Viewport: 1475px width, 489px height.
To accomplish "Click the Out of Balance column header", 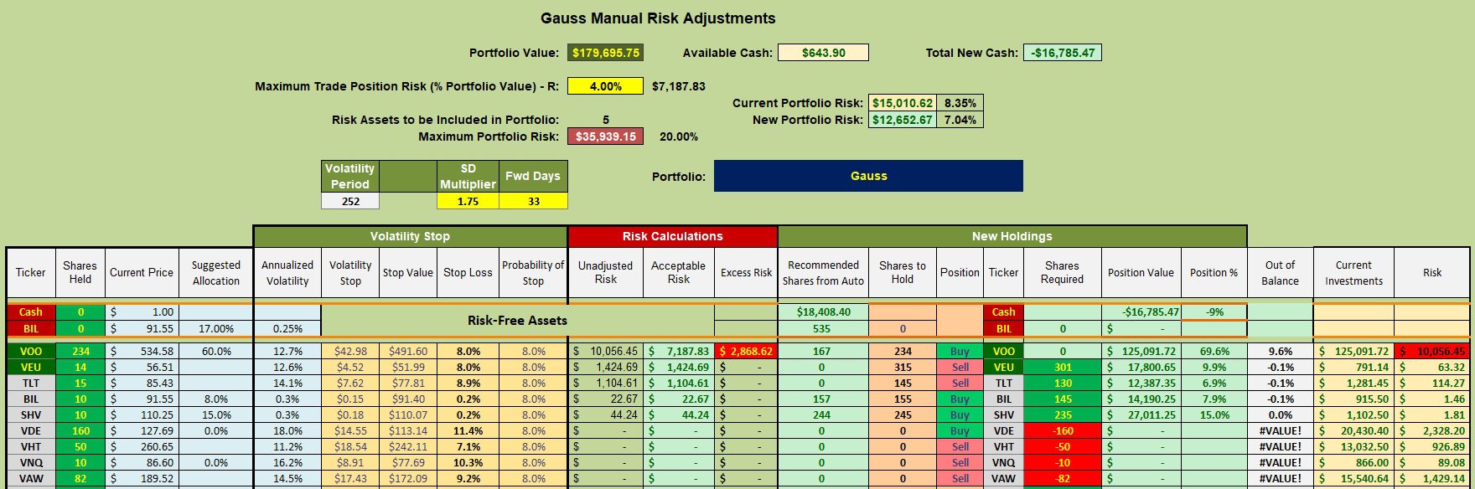I will pyautogui.click(x=1280, y=272).
